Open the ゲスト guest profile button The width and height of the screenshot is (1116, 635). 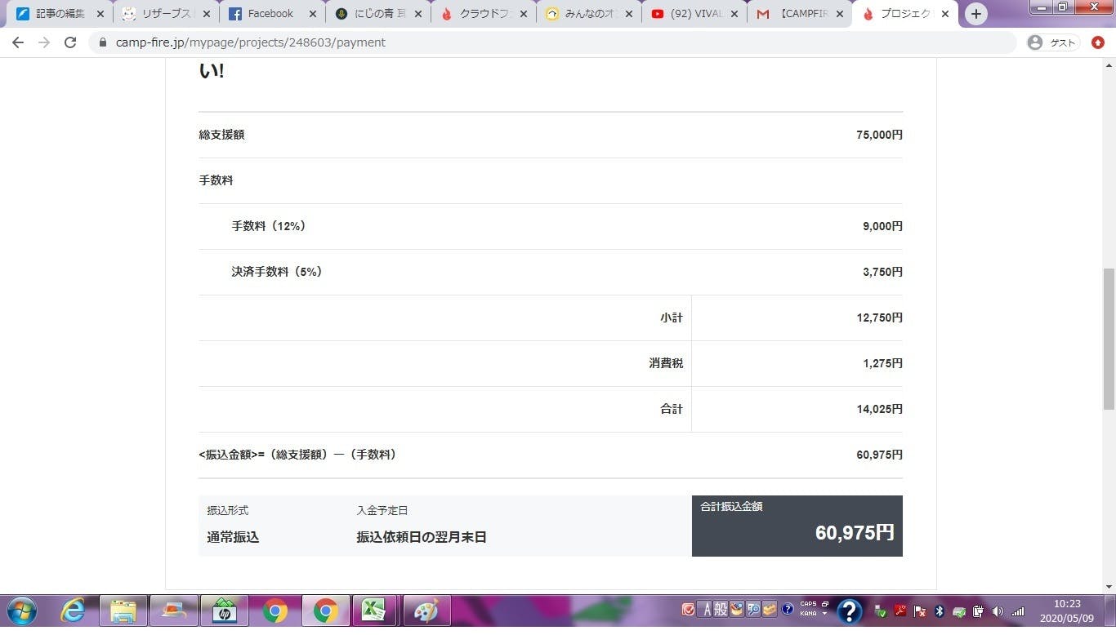tap(1052, 42)
